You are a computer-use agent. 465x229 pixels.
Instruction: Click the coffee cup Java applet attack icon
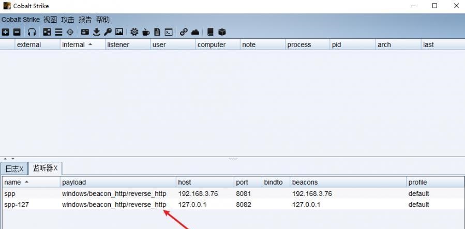(146, 32)
